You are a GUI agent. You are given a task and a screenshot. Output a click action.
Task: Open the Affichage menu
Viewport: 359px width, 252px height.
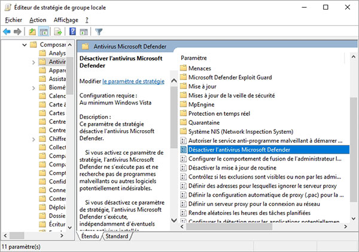(x=66, y=20)
